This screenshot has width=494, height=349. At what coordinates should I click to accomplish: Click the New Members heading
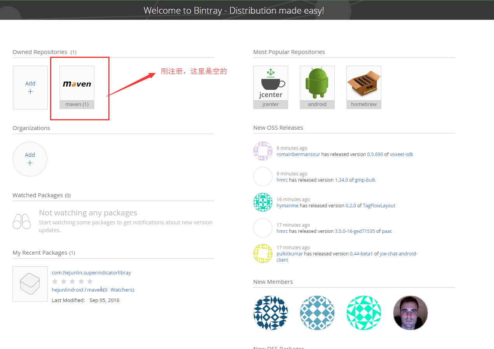273,282
